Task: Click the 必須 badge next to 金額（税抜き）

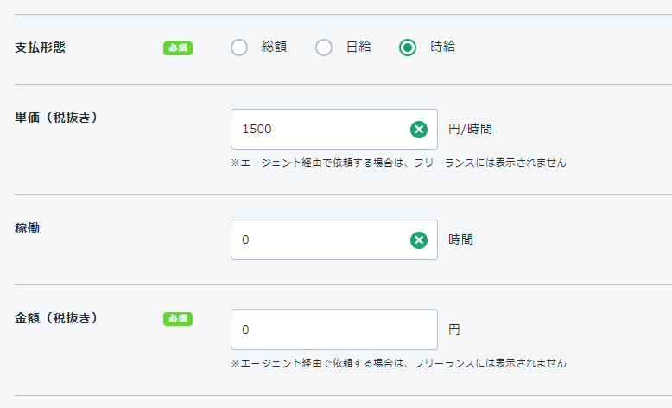Action: pyautogui.click(x=178, y=319)
